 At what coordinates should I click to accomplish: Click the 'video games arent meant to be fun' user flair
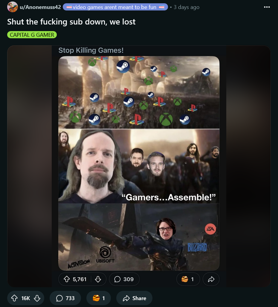115,7
